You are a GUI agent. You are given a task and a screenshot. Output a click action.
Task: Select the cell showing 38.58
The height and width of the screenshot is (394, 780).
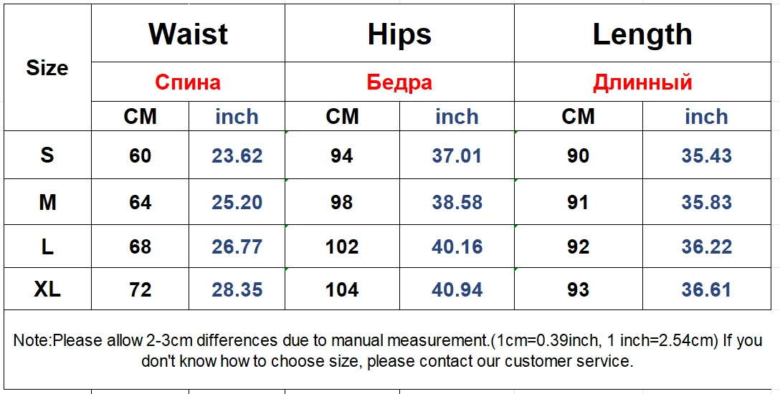[457, 202]
